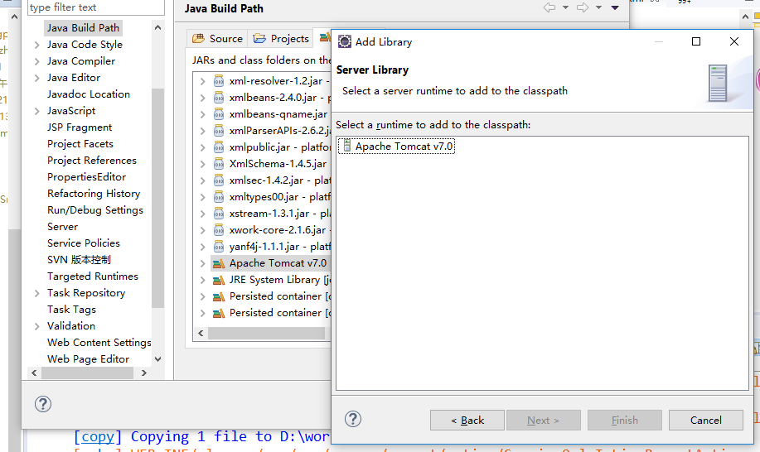Select SVN 版本控制 in properties tree
Image resolution: width=760 pixels, height=452 pixels.
(x=79, y=260)
